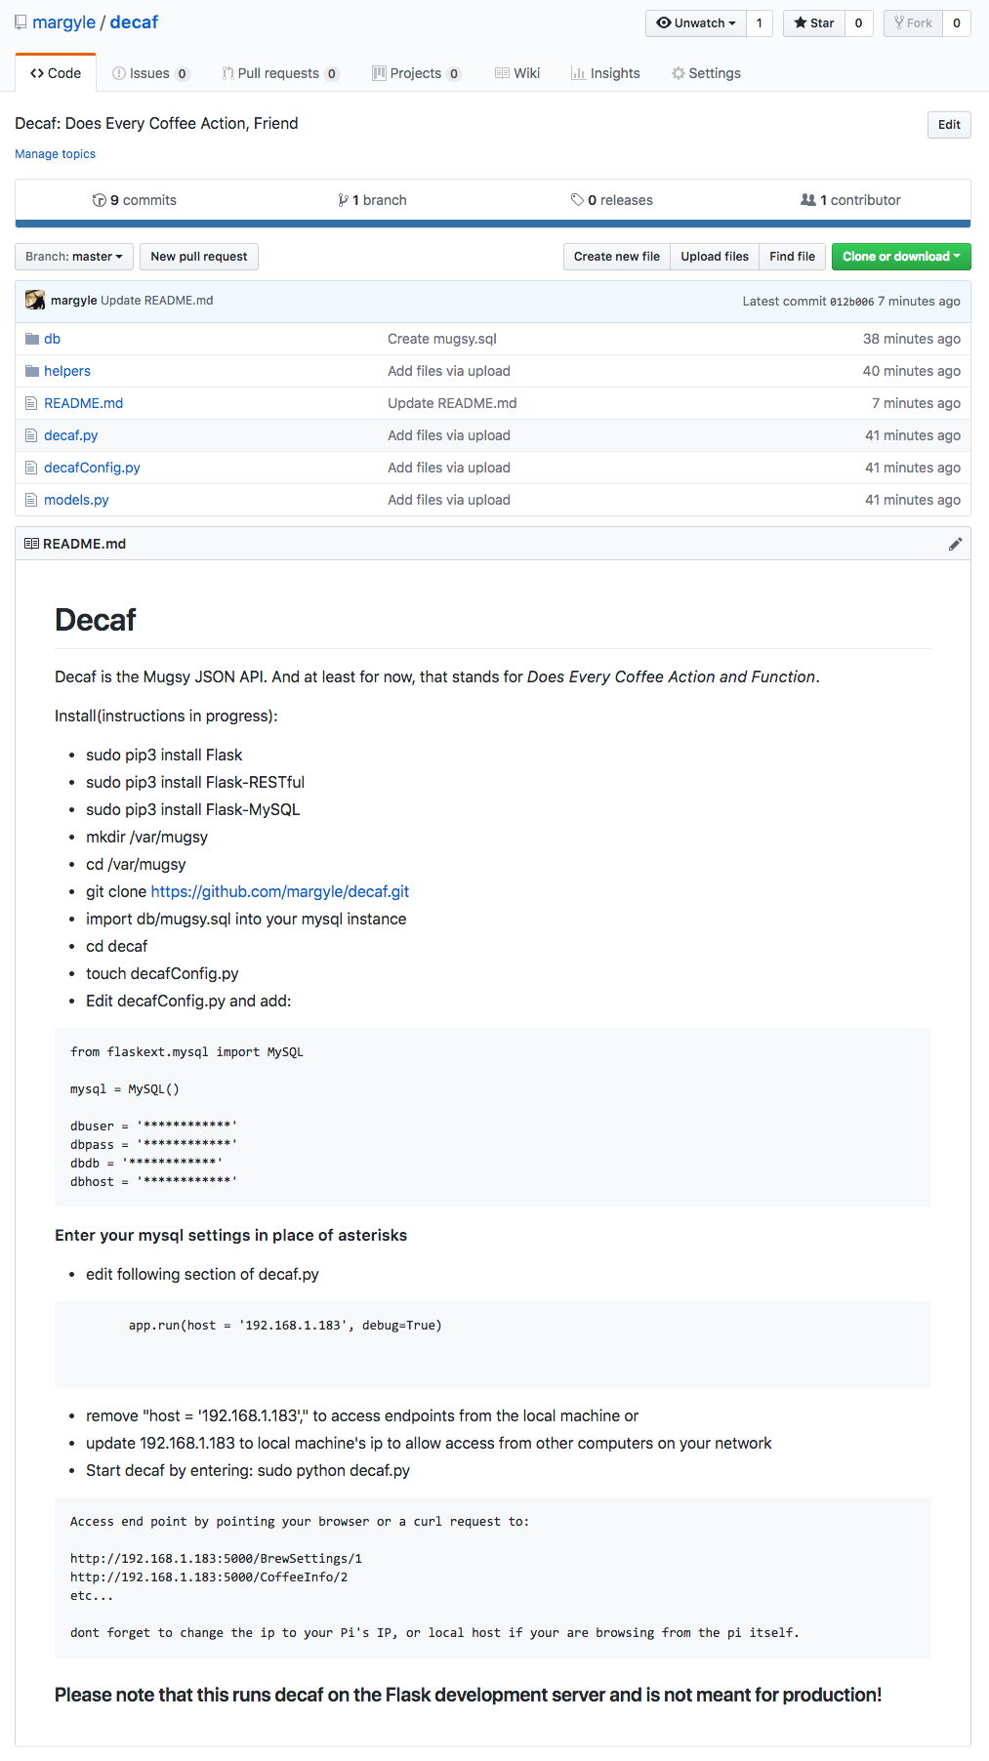
Task: Open the Insights tab
Action: pos(605,73)
